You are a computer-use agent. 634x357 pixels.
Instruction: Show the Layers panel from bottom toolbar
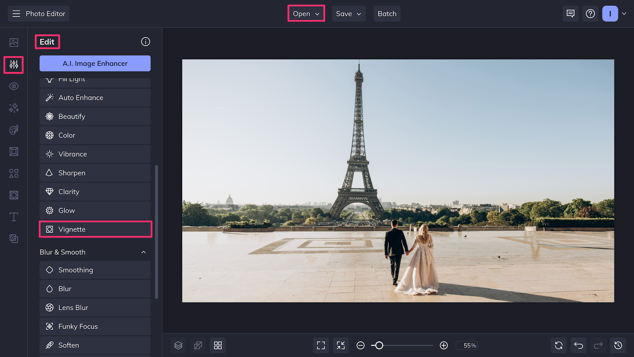[178, 345]
